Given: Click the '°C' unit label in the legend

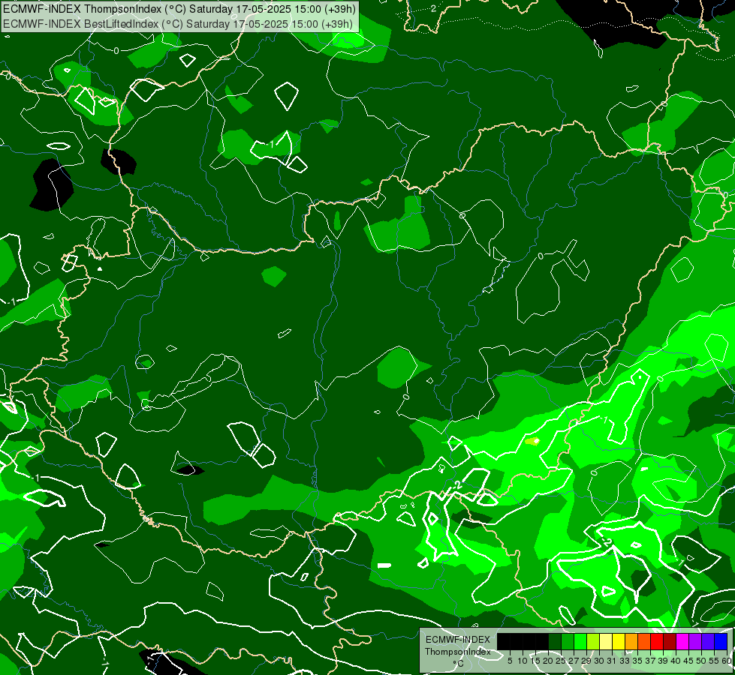Looking at the screenshot, I should coord(458,664).
